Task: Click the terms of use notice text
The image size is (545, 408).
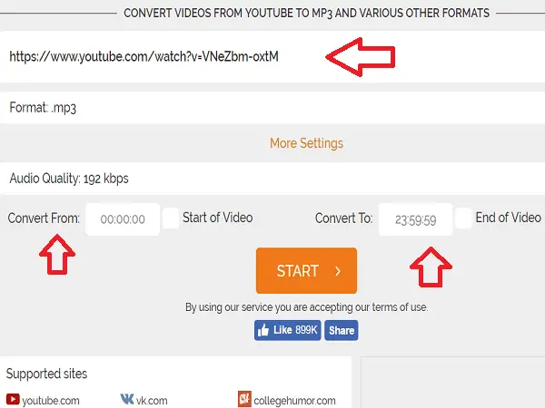Action: (307, 307)
